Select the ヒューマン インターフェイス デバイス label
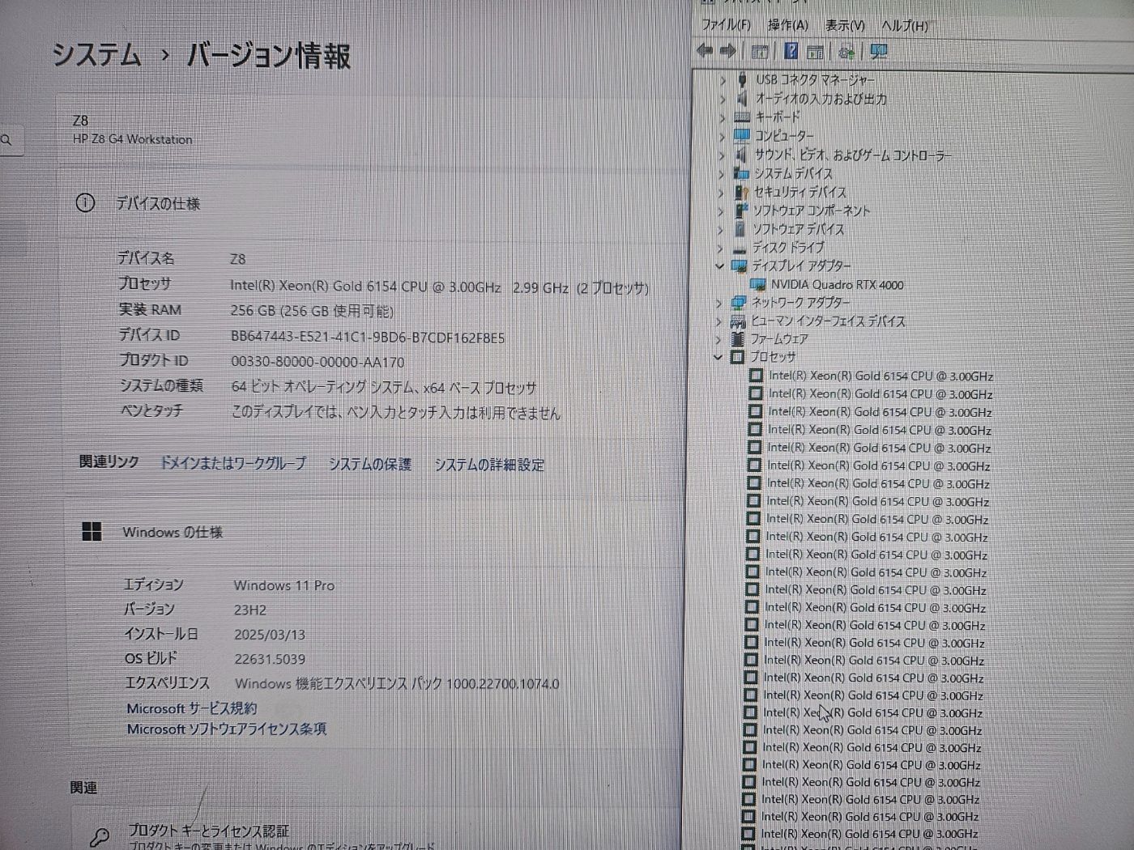 tap(829, 321)
